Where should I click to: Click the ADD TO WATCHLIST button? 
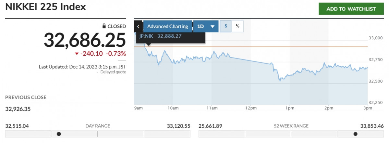pos(351,9)
